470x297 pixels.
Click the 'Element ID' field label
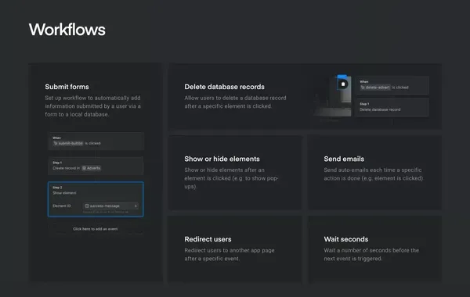(x=62, y=206)
